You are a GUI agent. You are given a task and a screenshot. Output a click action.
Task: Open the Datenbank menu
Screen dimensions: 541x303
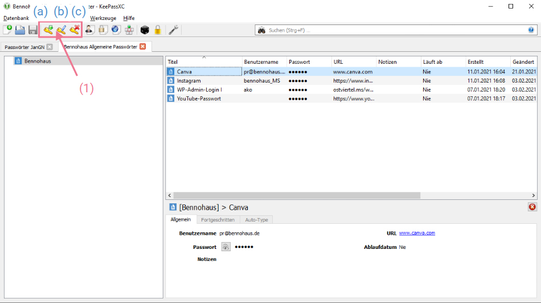tap(16, 18)
